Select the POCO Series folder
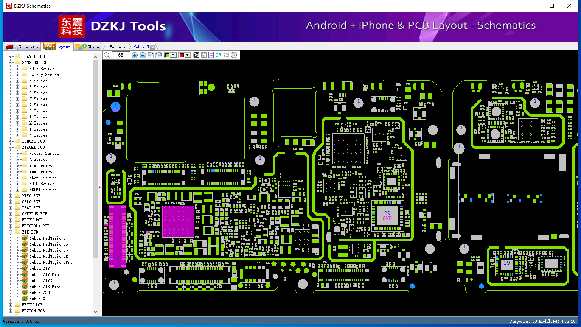Image resolution: width=581 pixels, height=327 pixels. pyautogui.click(x=42, y=184)
